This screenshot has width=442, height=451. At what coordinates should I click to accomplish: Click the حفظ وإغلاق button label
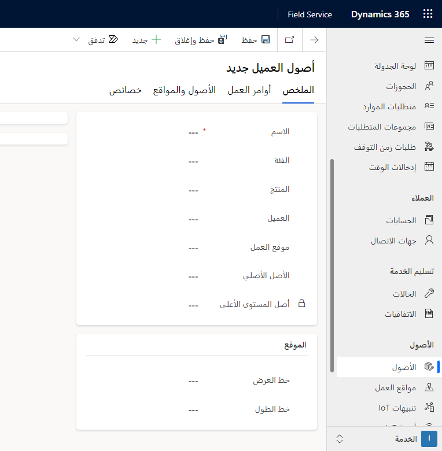(194, 40)
